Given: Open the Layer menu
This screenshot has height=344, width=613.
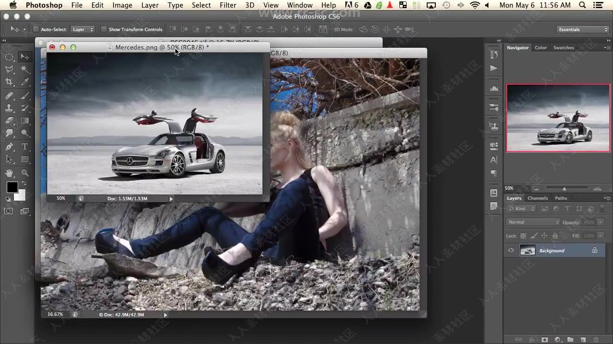Looking at the screenshot, I should click(x=150, y=5).
